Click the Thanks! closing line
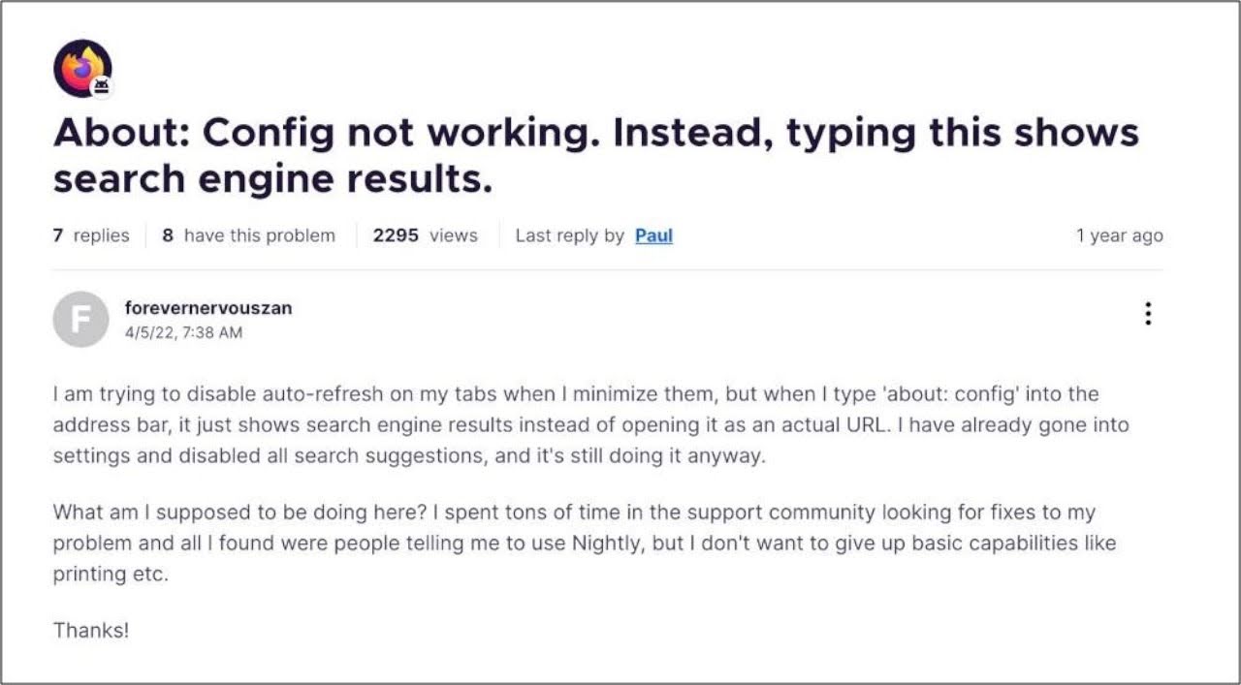This screenshot has width=1241, height=685. point(90,630)
